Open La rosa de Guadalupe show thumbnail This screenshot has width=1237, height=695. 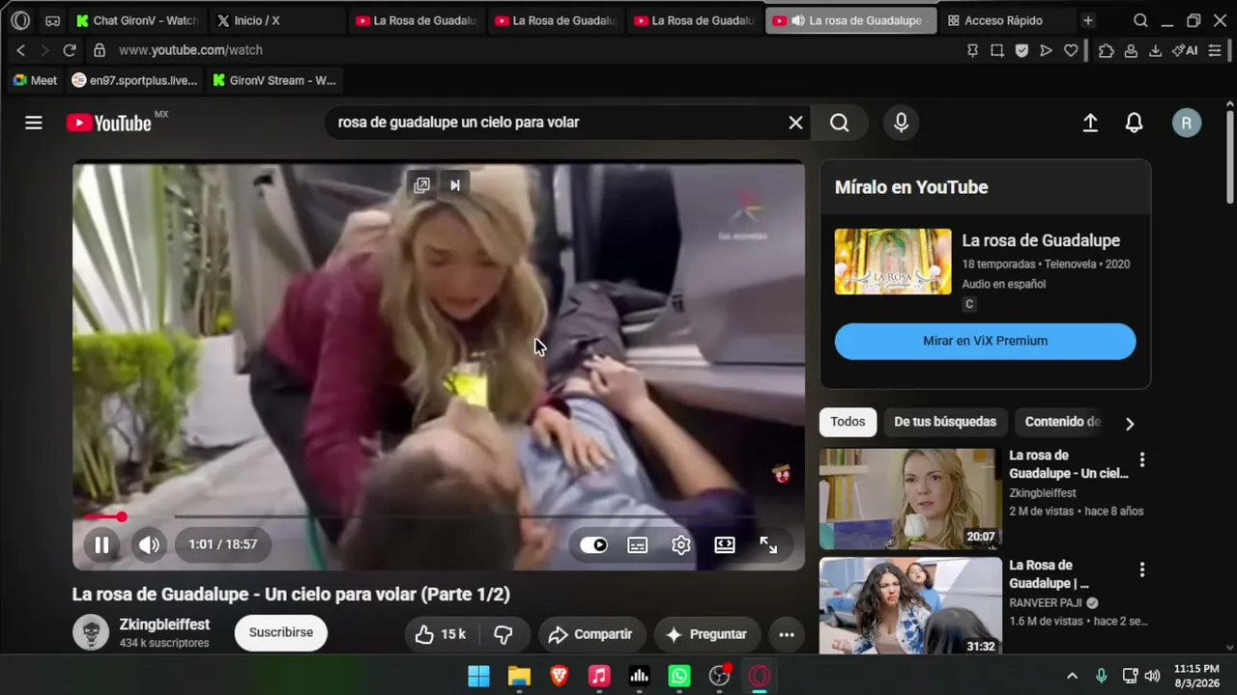click(893, 262)
